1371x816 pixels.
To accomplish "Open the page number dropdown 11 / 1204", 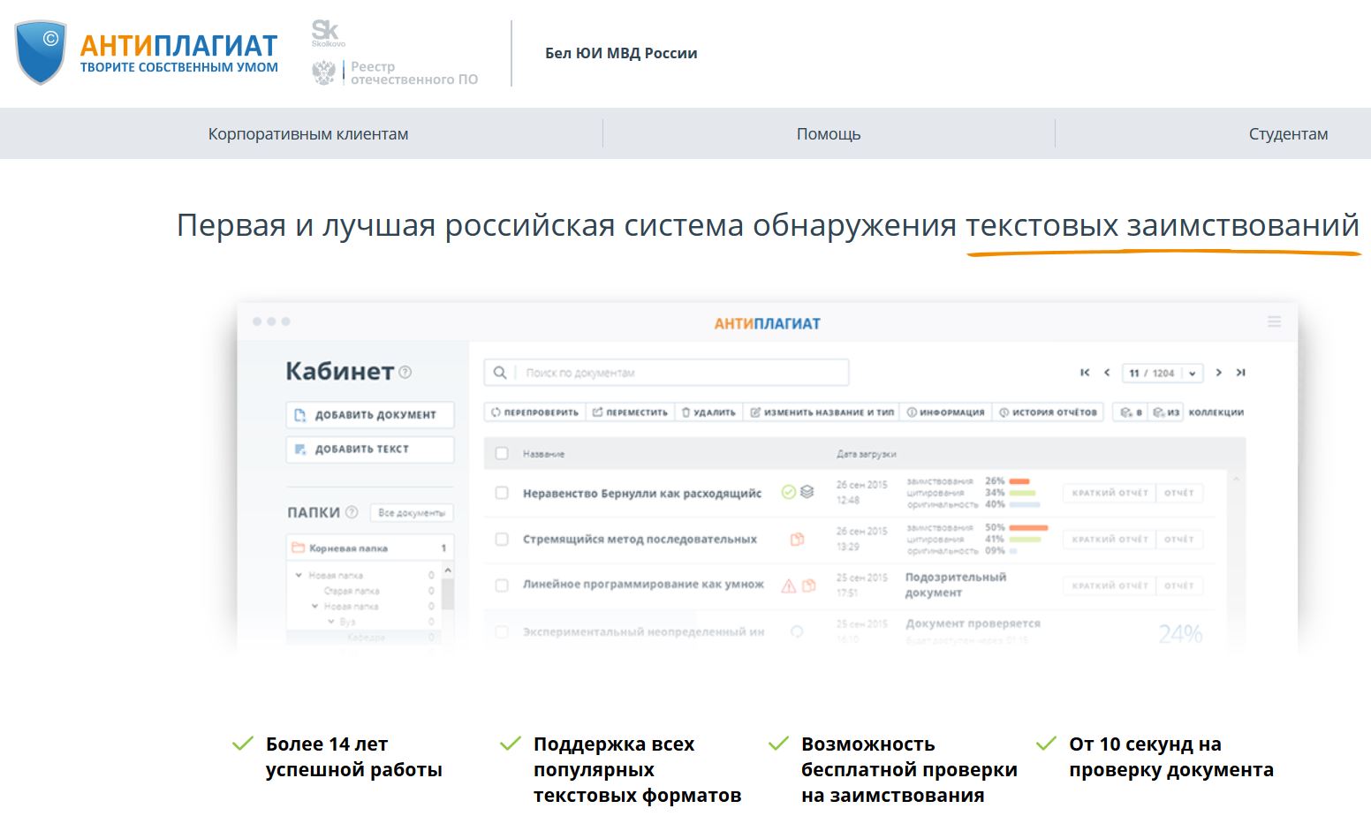I will pyautogui.click(x=1163, y=373).
